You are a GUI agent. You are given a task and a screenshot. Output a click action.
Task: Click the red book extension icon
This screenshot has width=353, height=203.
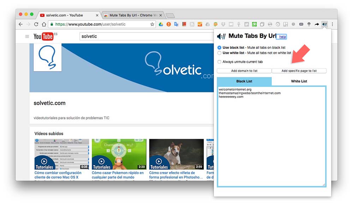coord(184,24)
